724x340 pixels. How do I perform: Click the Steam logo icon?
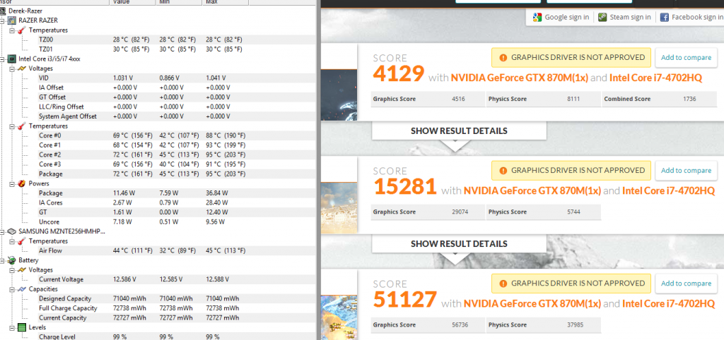click(602, 18)
